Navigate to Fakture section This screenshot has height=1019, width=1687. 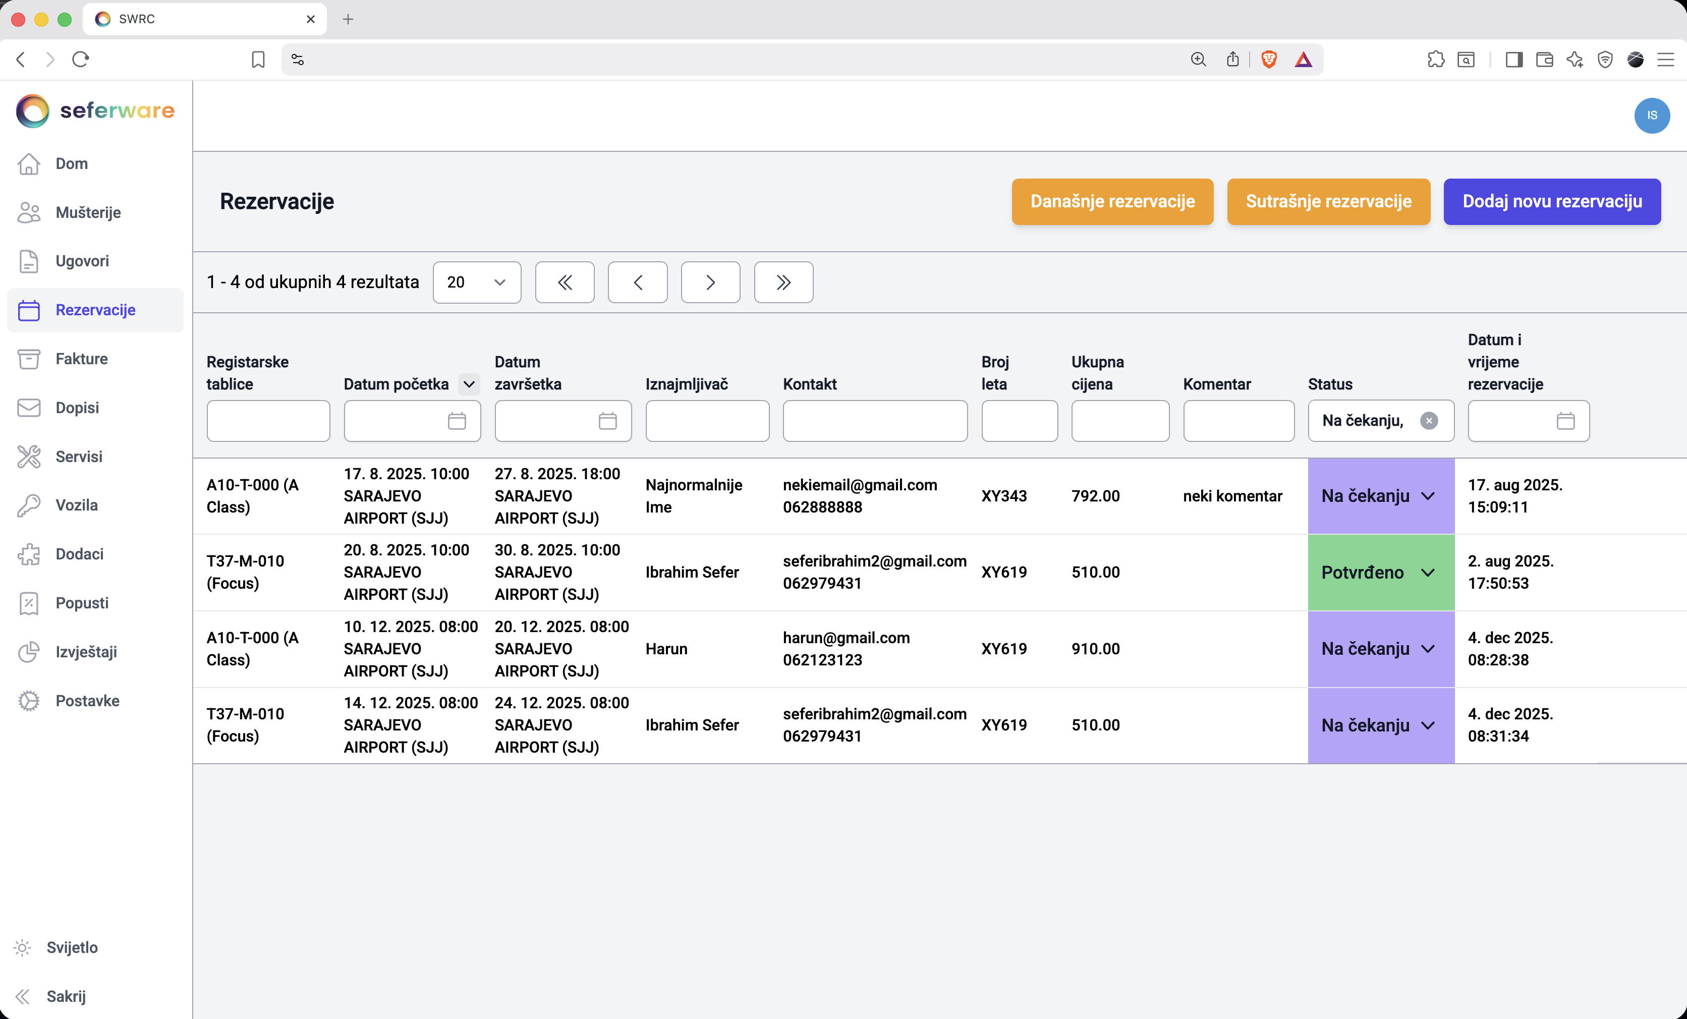[x=82, y=358]
